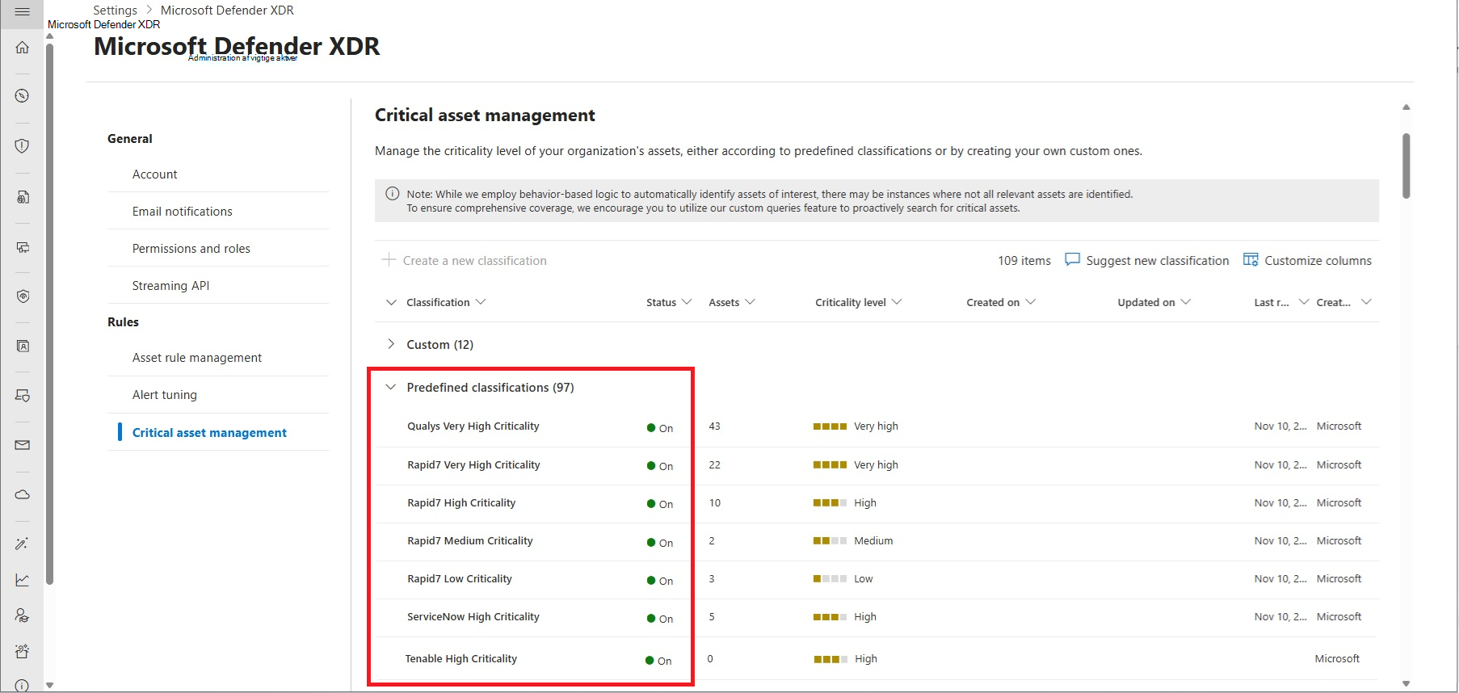Click the Creat... column header

pos(1334,302)
